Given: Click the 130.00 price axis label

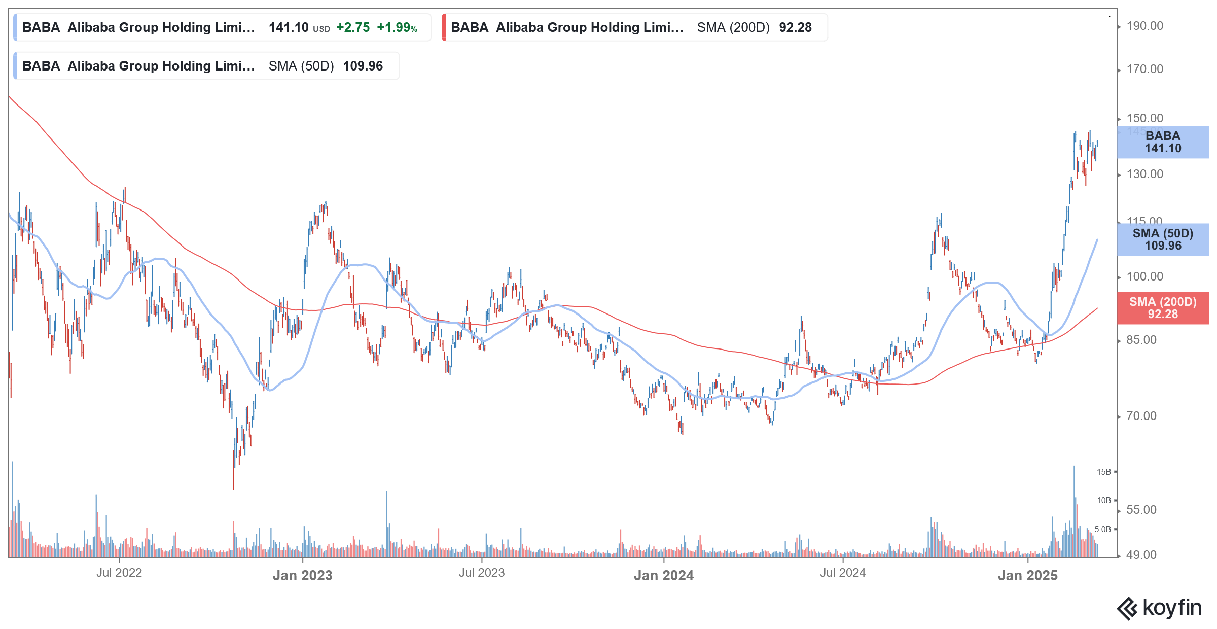Looking at the screenshot, I should point(1144,174).
